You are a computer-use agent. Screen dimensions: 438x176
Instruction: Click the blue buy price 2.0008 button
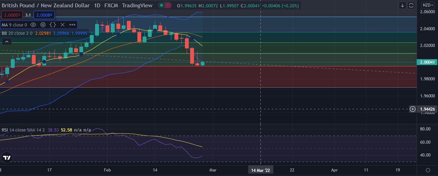click(44, 15)
